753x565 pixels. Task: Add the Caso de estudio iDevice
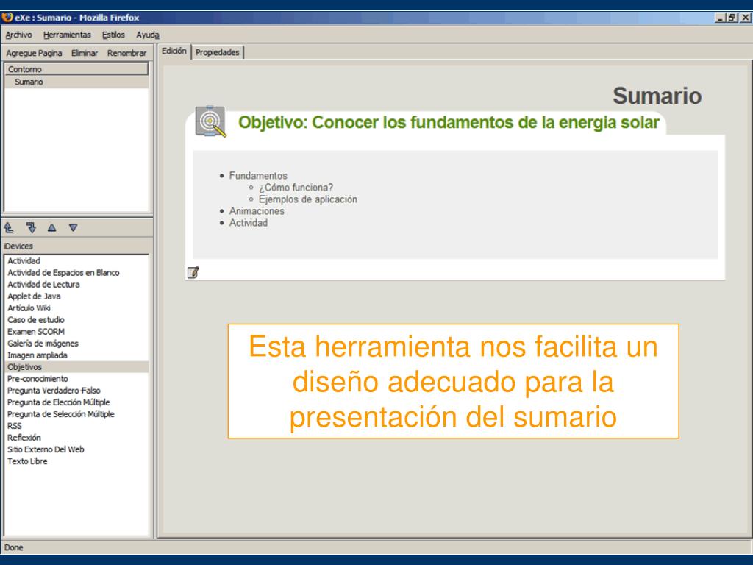pyautogui.click(x=76, y=319)
